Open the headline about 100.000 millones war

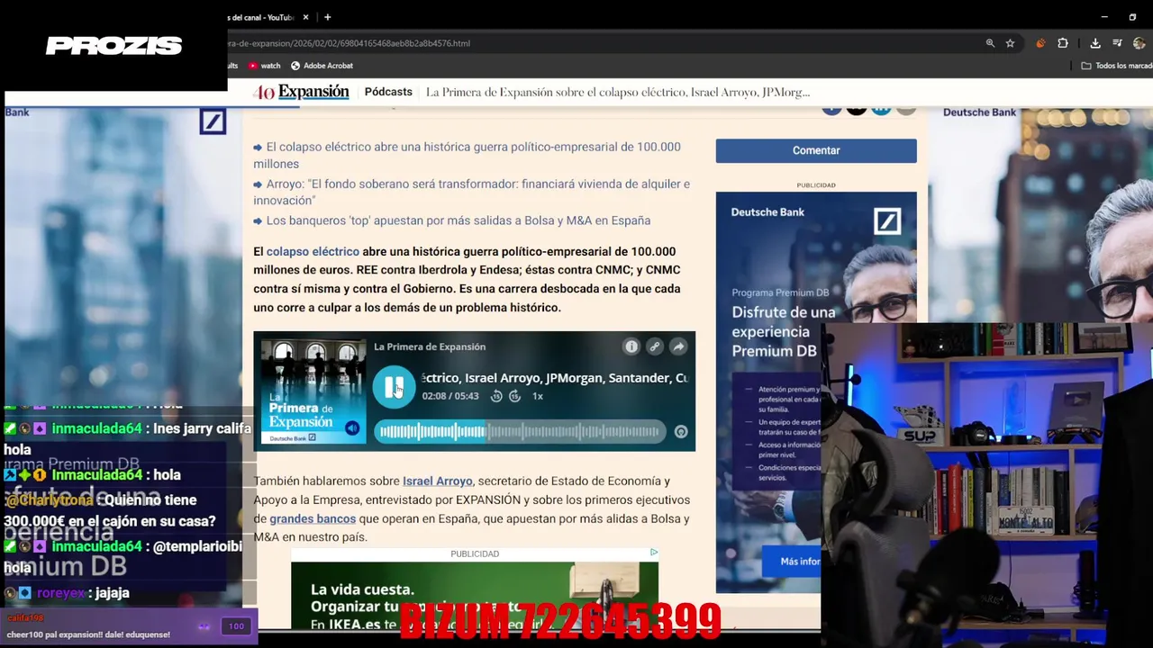(x=467, y=155)
